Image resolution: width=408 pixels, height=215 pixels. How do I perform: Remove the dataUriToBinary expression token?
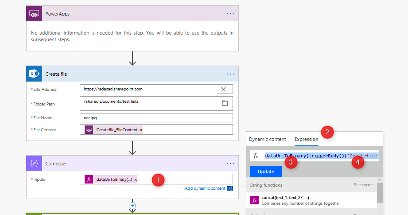[x=136, y=180]
